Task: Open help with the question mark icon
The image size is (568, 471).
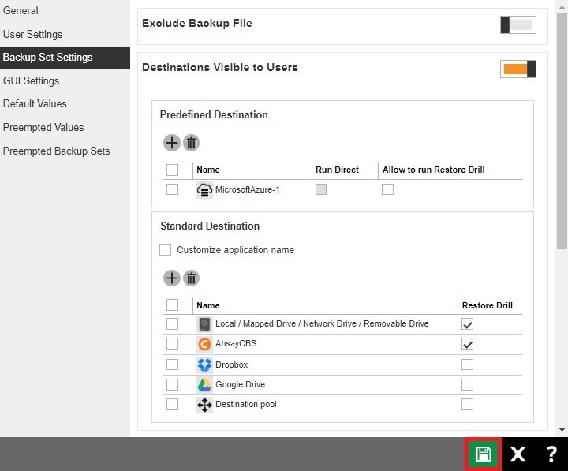Action: click(551, 454)
